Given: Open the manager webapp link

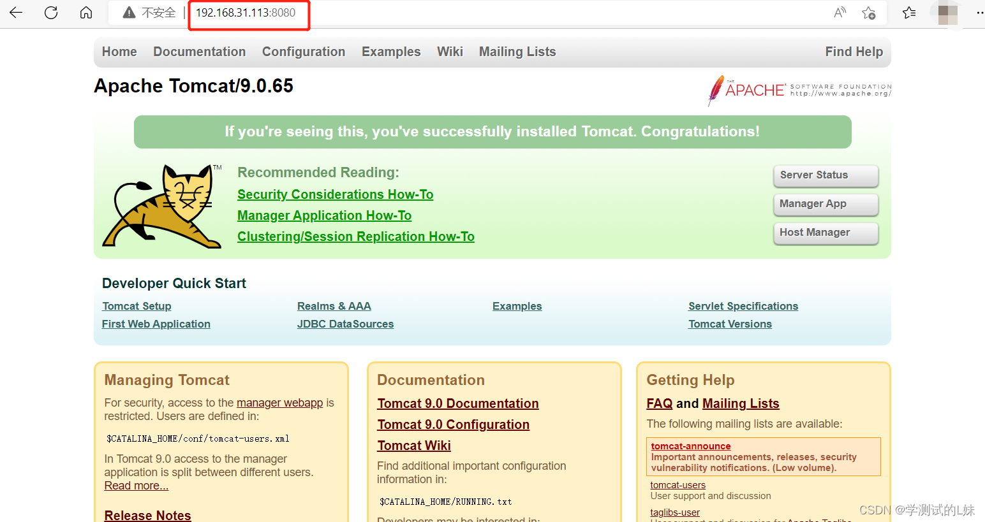Looking at the screenshot, I should [x=279, y=403].
